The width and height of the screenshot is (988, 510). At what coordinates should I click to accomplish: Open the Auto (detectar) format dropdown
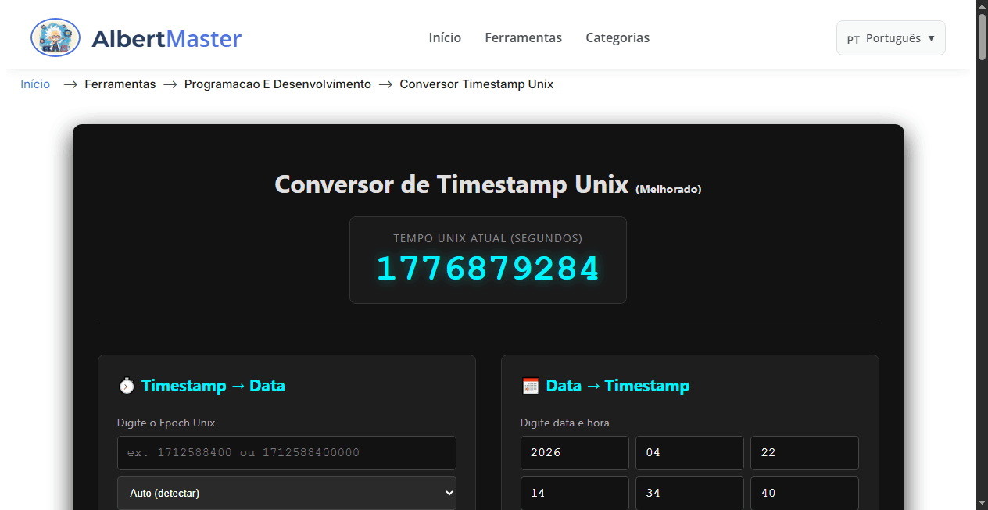point(286,493)
